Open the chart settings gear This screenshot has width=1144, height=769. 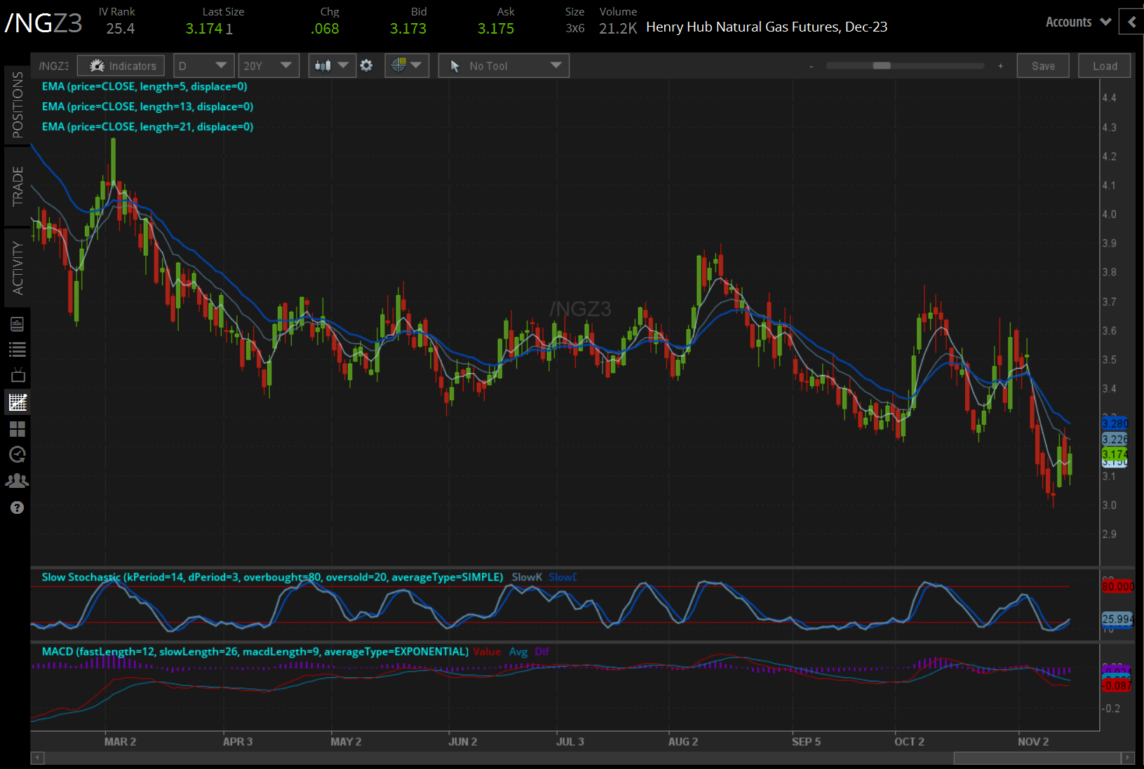pos(366,66)
